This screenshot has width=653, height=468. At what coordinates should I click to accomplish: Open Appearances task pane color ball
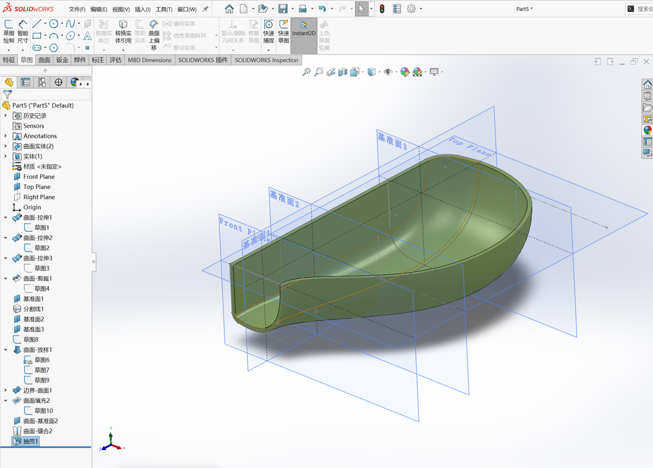coord(648,130)
